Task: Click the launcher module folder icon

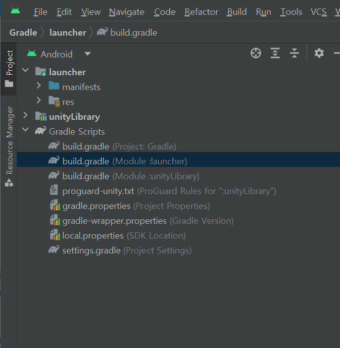Action: pyautogui.click(x=41, y=71)
